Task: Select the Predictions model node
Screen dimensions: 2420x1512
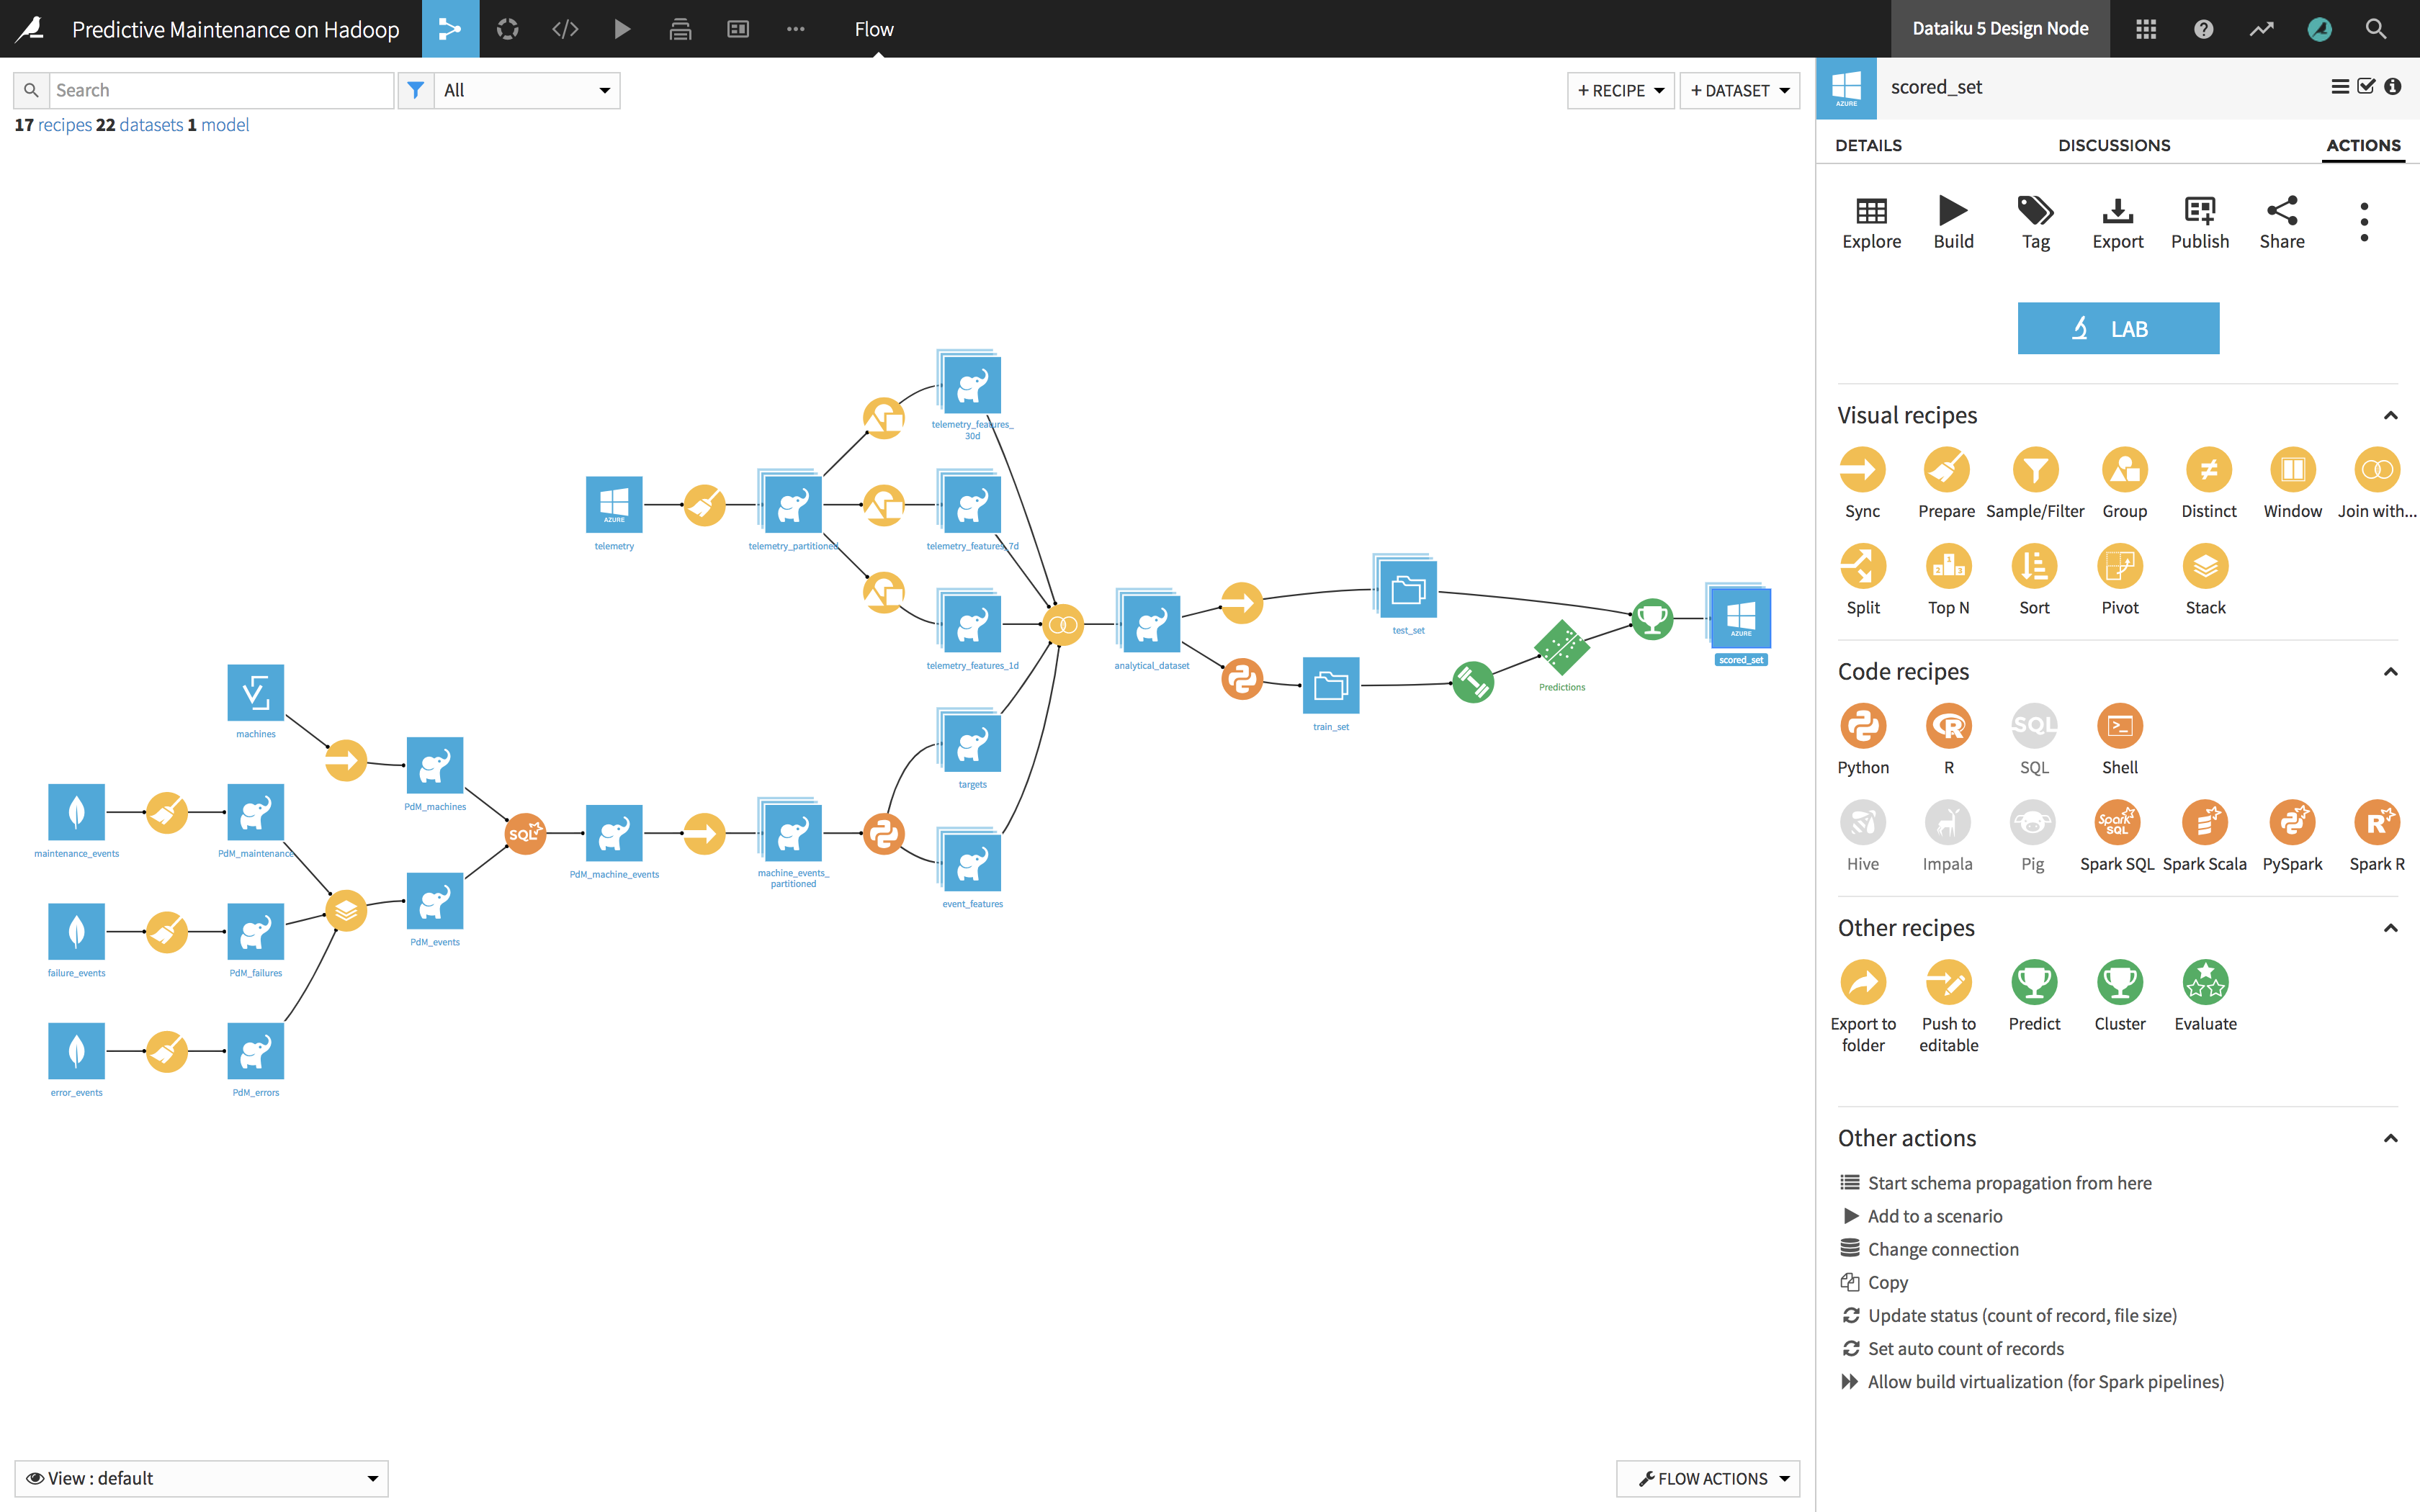Action: pyautogui.click(x=1561, y=648)
